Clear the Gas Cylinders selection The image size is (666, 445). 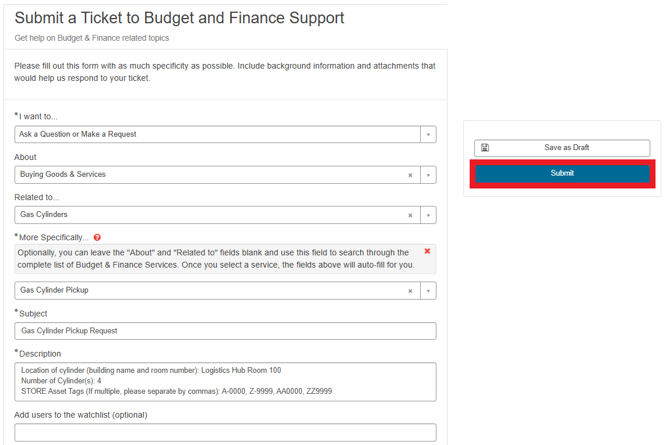tap(410, 215)
